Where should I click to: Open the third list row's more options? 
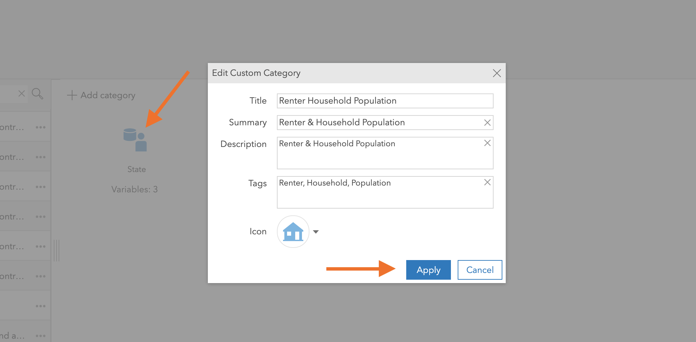tap(41, 187)
